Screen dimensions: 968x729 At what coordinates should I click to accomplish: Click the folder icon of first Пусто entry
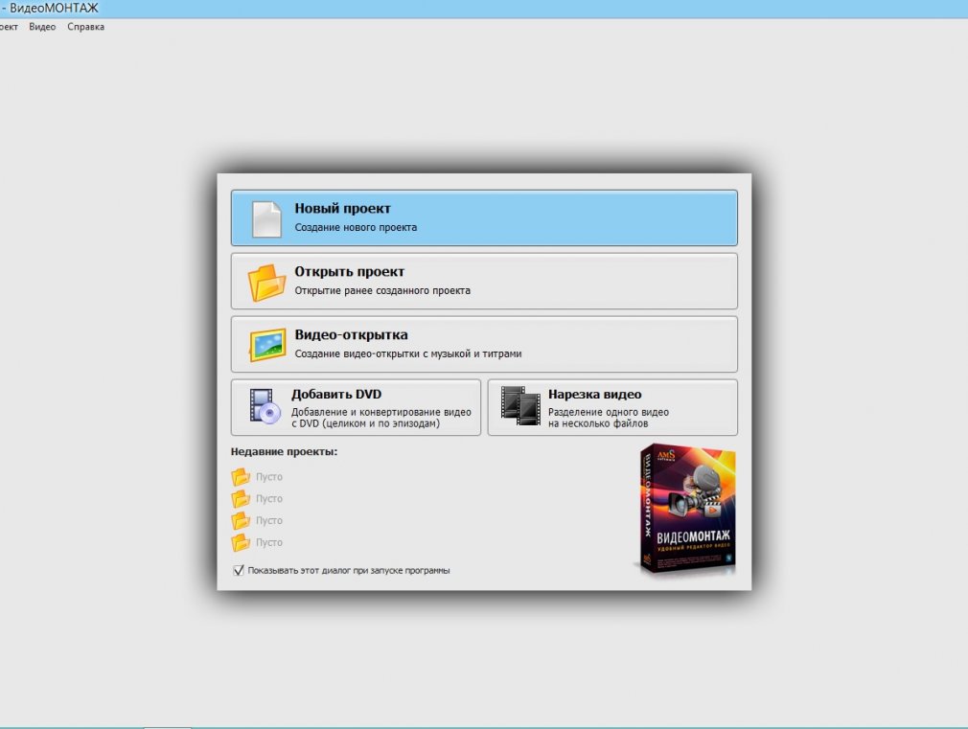tap(241, 477)
